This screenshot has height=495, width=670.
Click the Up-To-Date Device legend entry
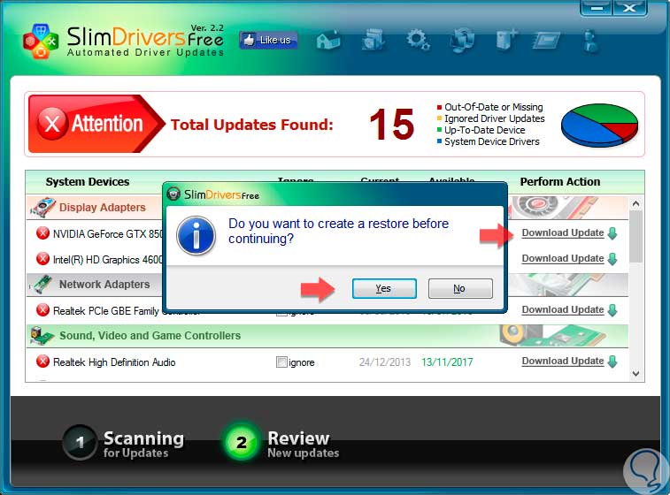point(481,130)
